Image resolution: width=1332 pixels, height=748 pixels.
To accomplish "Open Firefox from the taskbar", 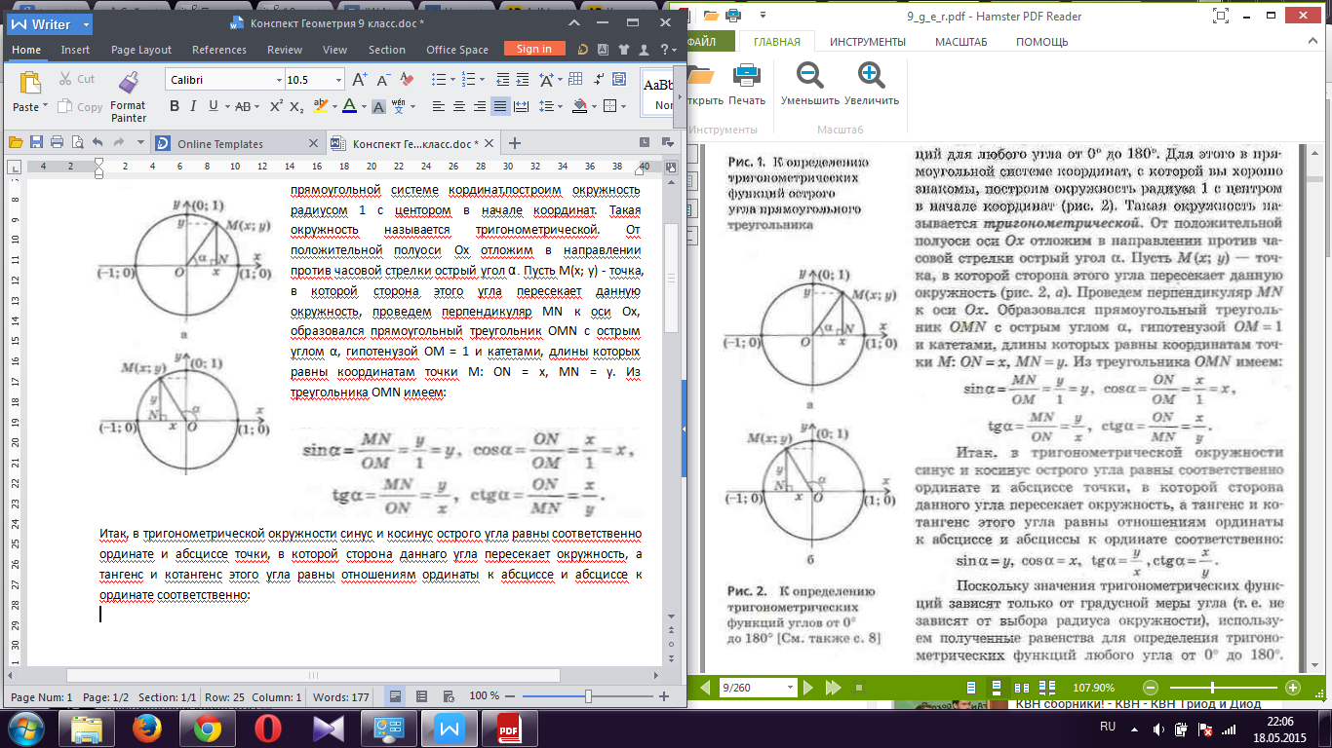I will [x=147, y=728].
